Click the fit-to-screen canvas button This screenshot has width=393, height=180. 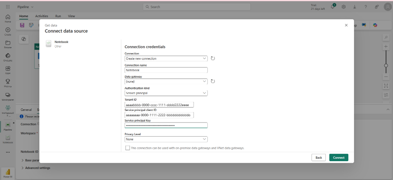tap(386, 86)
